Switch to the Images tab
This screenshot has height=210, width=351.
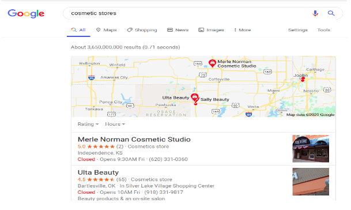212,30
